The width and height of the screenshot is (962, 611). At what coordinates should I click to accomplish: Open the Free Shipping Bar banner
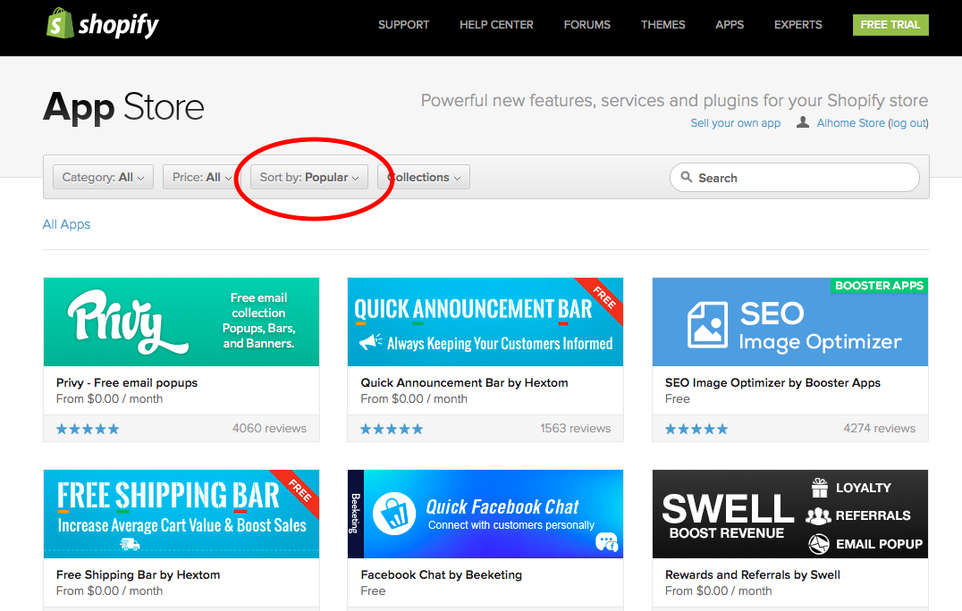tap(181, 514)
